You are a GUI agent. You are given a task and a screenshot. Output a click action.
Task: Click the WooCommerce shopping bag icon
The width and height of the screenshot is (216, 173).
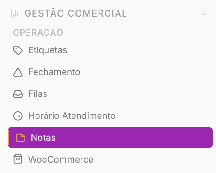coord(18,159)
